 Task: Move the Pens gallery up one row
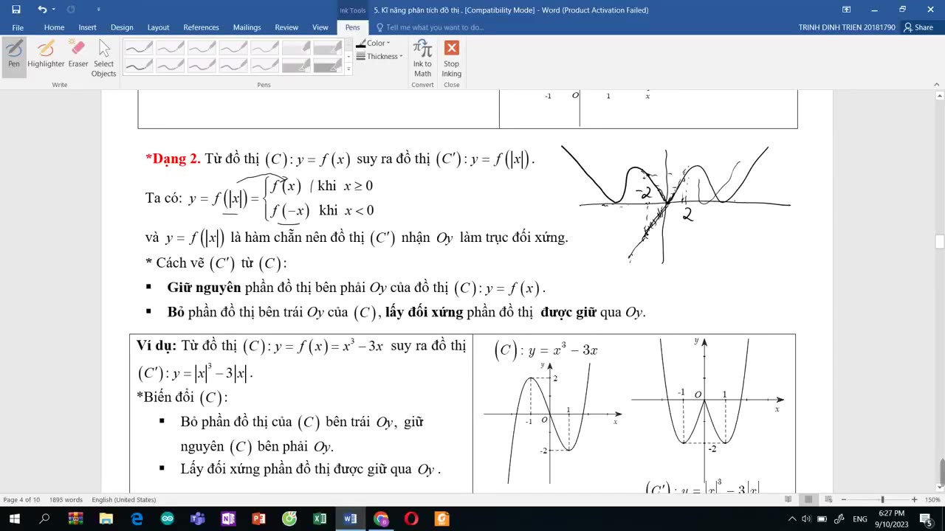348,44
